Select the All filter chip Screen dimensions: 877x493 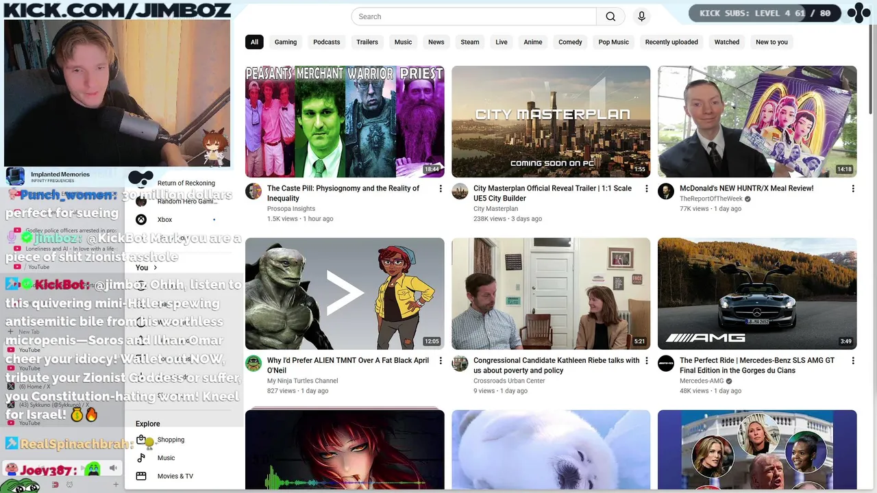tap(254, 42)
